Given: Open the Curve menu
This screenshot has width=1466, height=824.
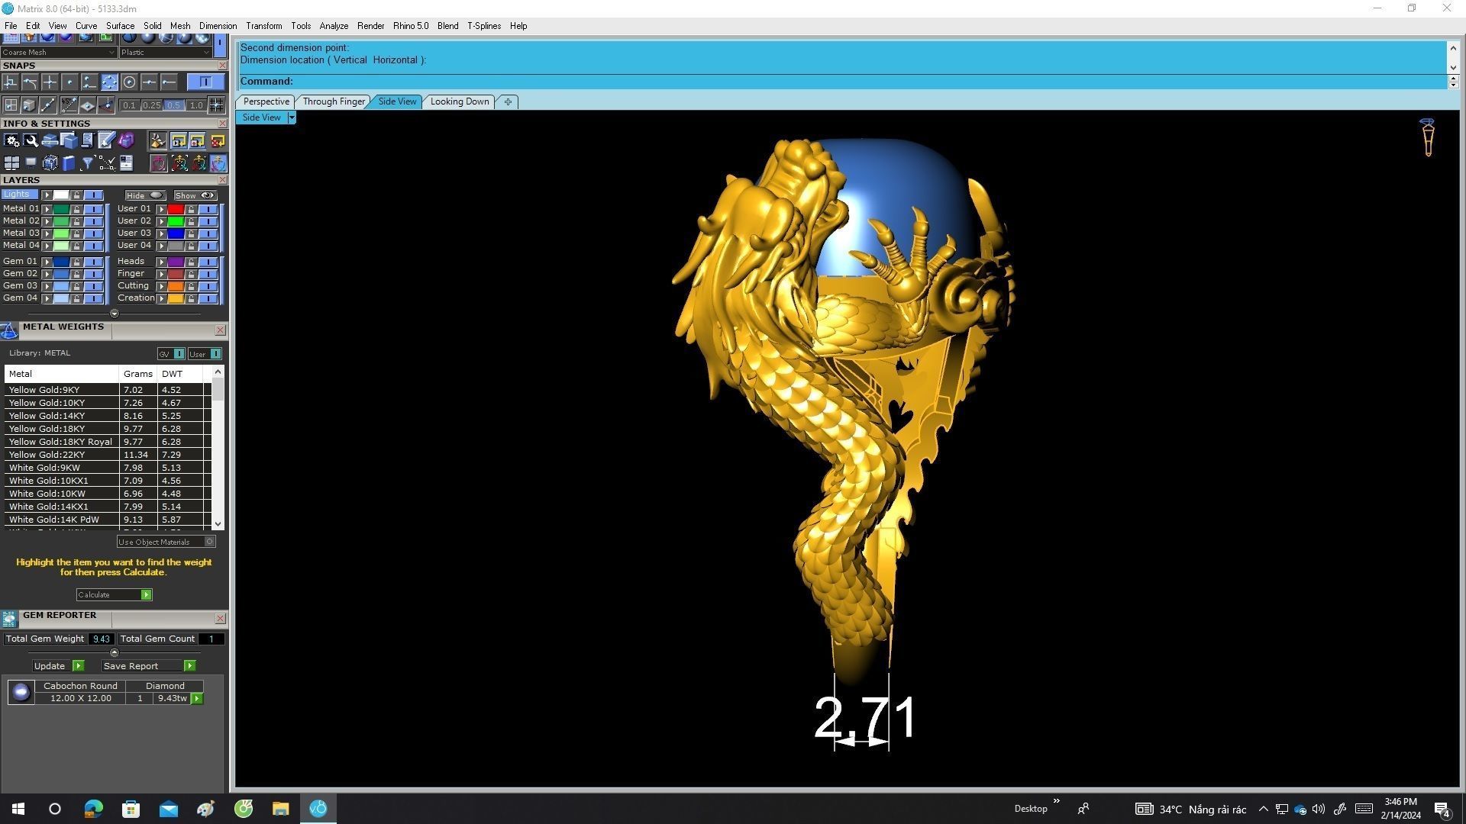Looking at the screenshot, I should pos(86,26).
